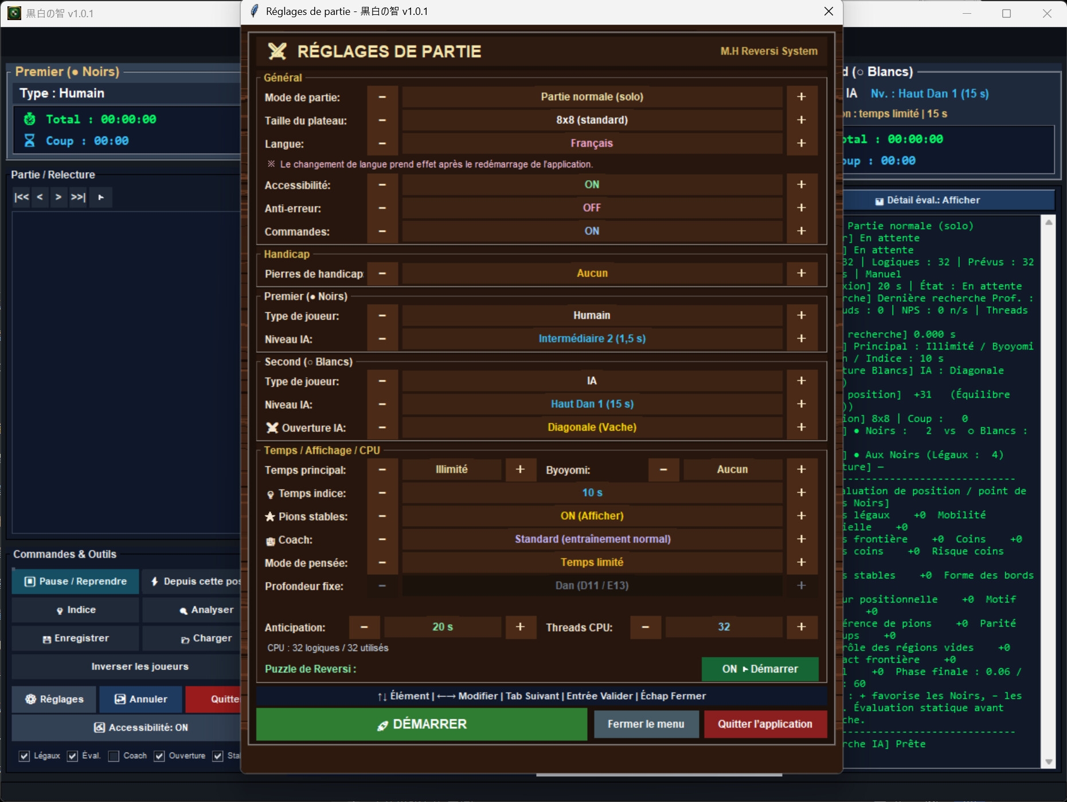Viewport: 1067px width, 802px height.
Task: Start Puzzle de Reversi with ON Démarrer
Action: tap(760, 669)
